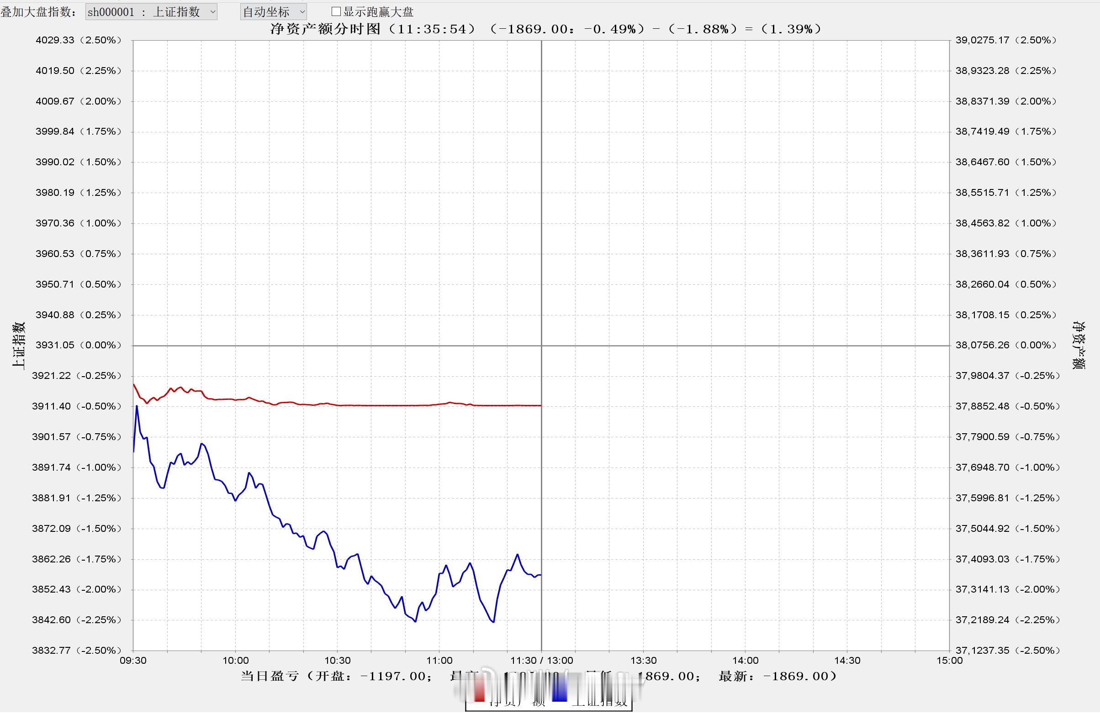
Task: Click the 10:00 time axis label
Action: tap(235, 661)
